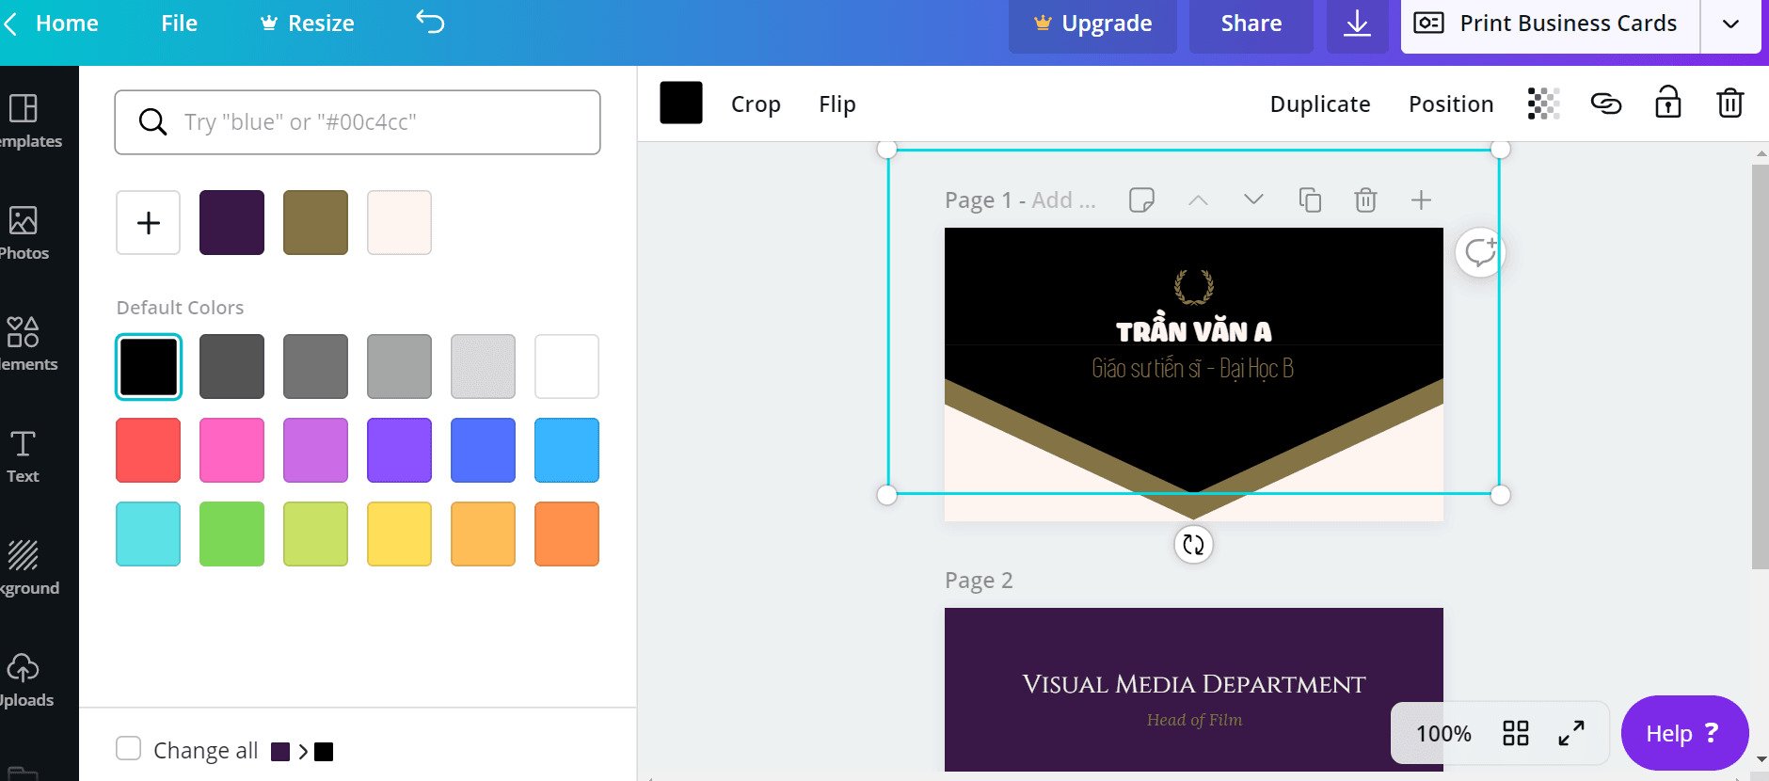Tick the Change all checkbox

128,749
